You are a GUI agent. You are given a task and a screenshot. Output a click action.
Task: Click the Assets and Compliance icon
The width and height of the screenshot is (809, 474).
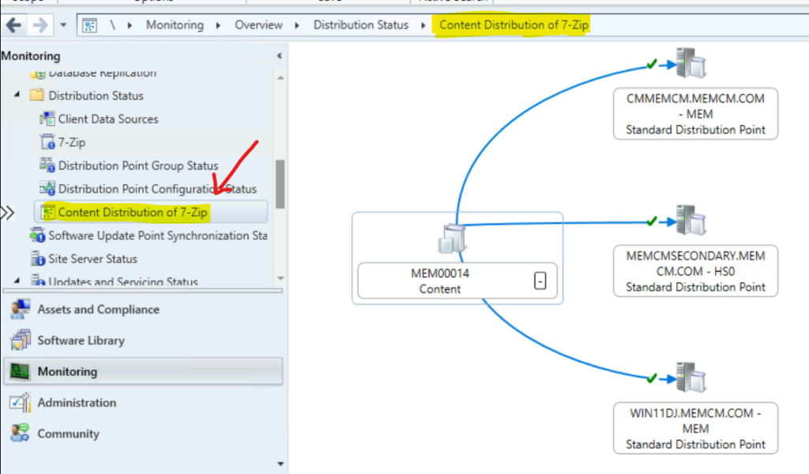tap(20, 310)
